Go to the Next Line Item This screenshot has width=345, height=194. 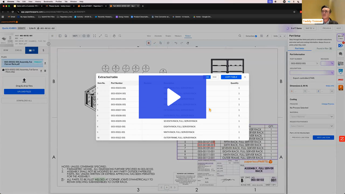click(323, 137)
